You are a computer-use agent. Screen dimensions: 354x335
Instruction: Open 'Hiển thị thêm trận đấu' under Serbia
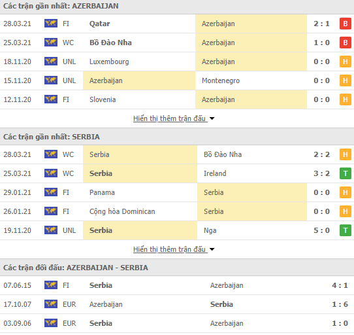pyautogui.click(x=170, y=249)
